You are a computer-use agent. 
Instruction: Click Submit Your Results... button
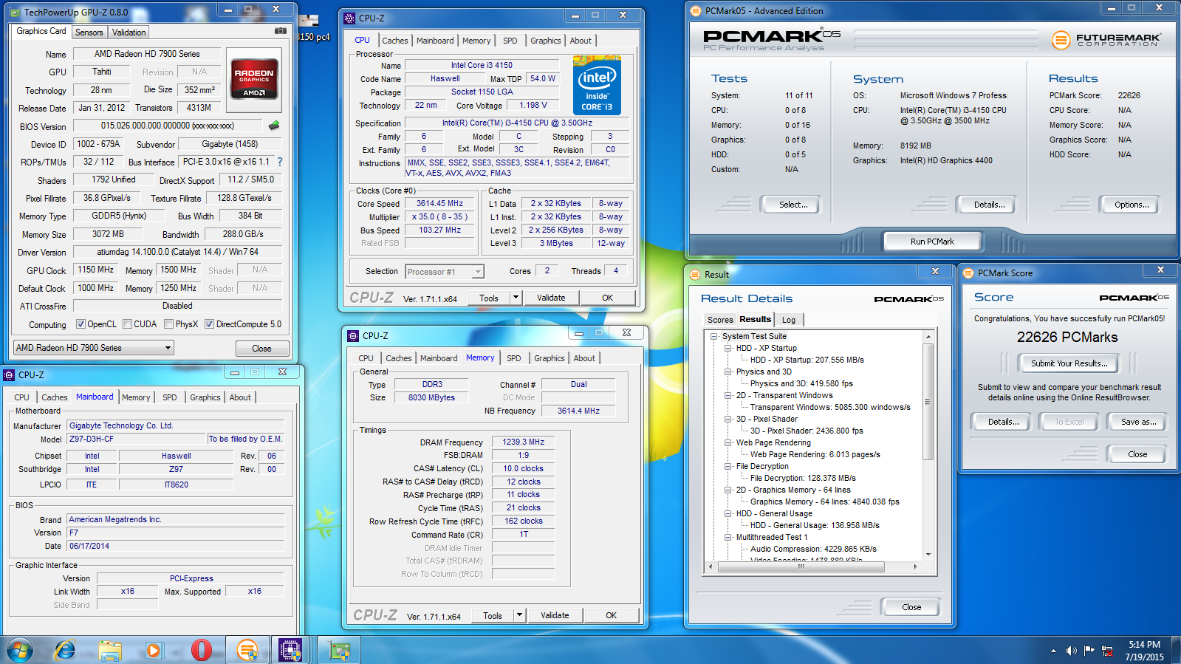[1069, 363]
